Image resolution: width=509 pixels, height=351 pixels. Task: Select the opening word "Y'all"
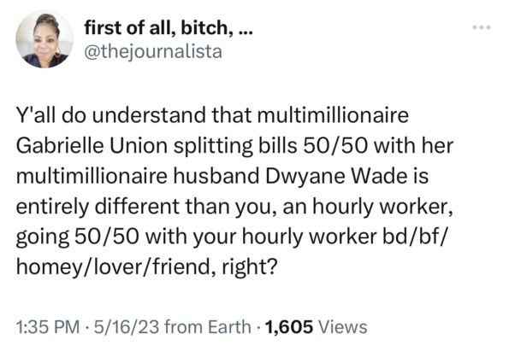(x=36, y=115)
